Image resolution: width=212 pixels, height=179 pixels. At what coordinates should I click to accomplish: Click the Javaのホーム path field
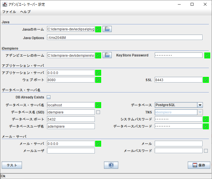point(71,29)
